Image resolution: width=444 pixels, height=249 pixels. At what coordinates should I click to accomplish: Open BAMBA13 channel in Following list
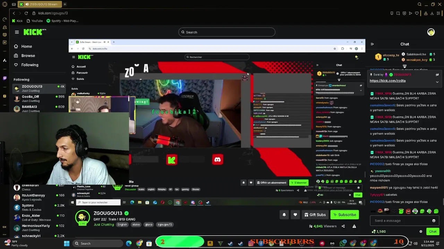pyautogui.click(x=39, y=109)
